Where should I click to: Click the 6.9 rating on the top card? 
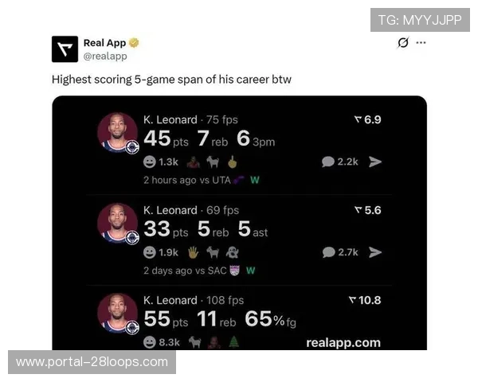(367, 119)
